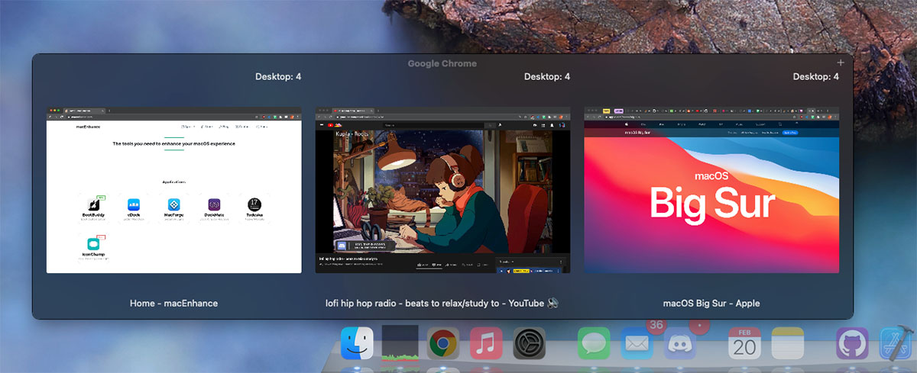Open Calendar showing Feb 20
The image size is (917, 373).
pos(744,343)
